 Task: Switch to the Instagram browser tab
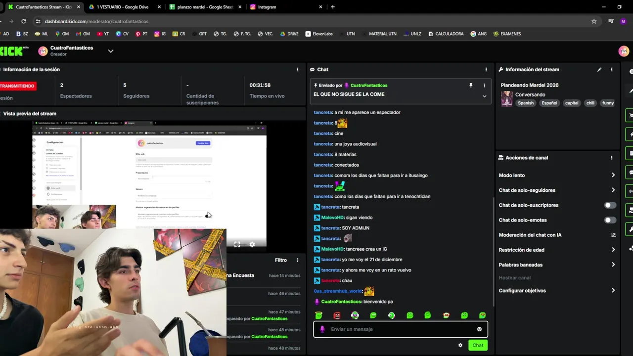pos(285,7)
